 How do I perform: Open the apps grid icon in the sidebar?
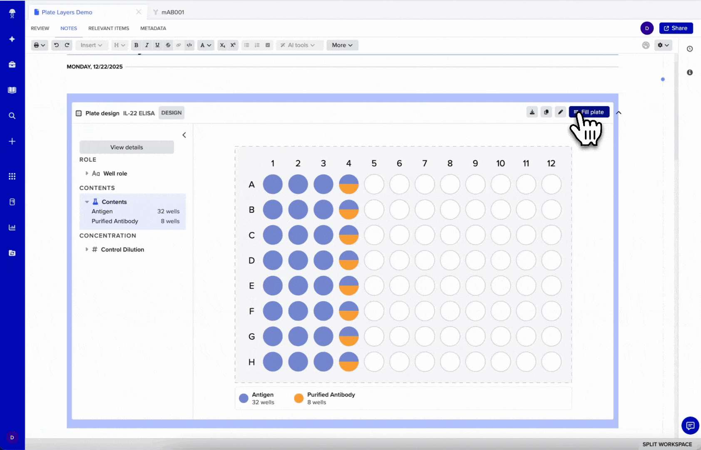pos(12,176)
